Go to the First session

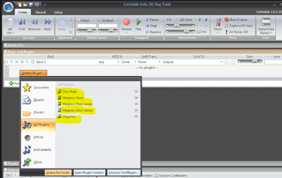coord(22,25)
